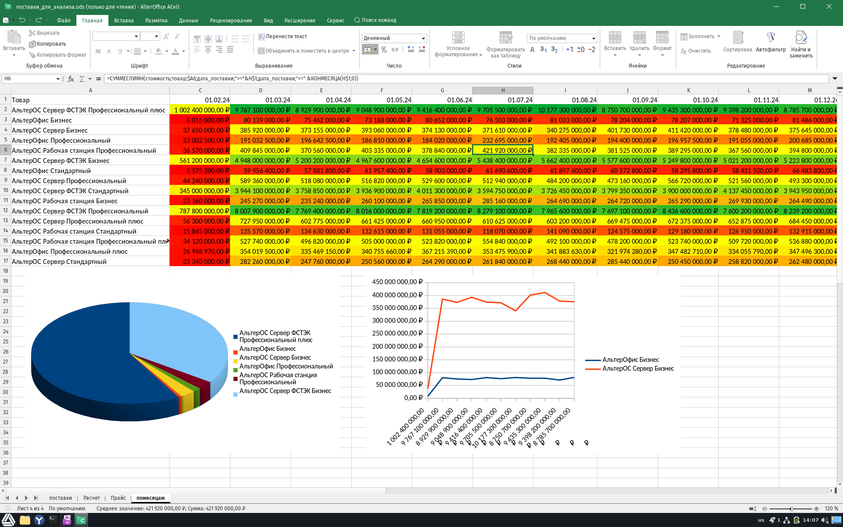843x527 pixels.
Task: Apply the 0.0 number format
Action: pos(395,50)
